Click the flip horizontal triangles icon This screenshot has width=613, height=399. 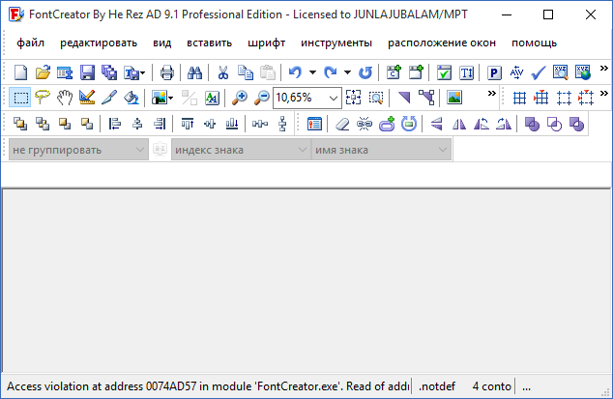click(x=459, y=125)
